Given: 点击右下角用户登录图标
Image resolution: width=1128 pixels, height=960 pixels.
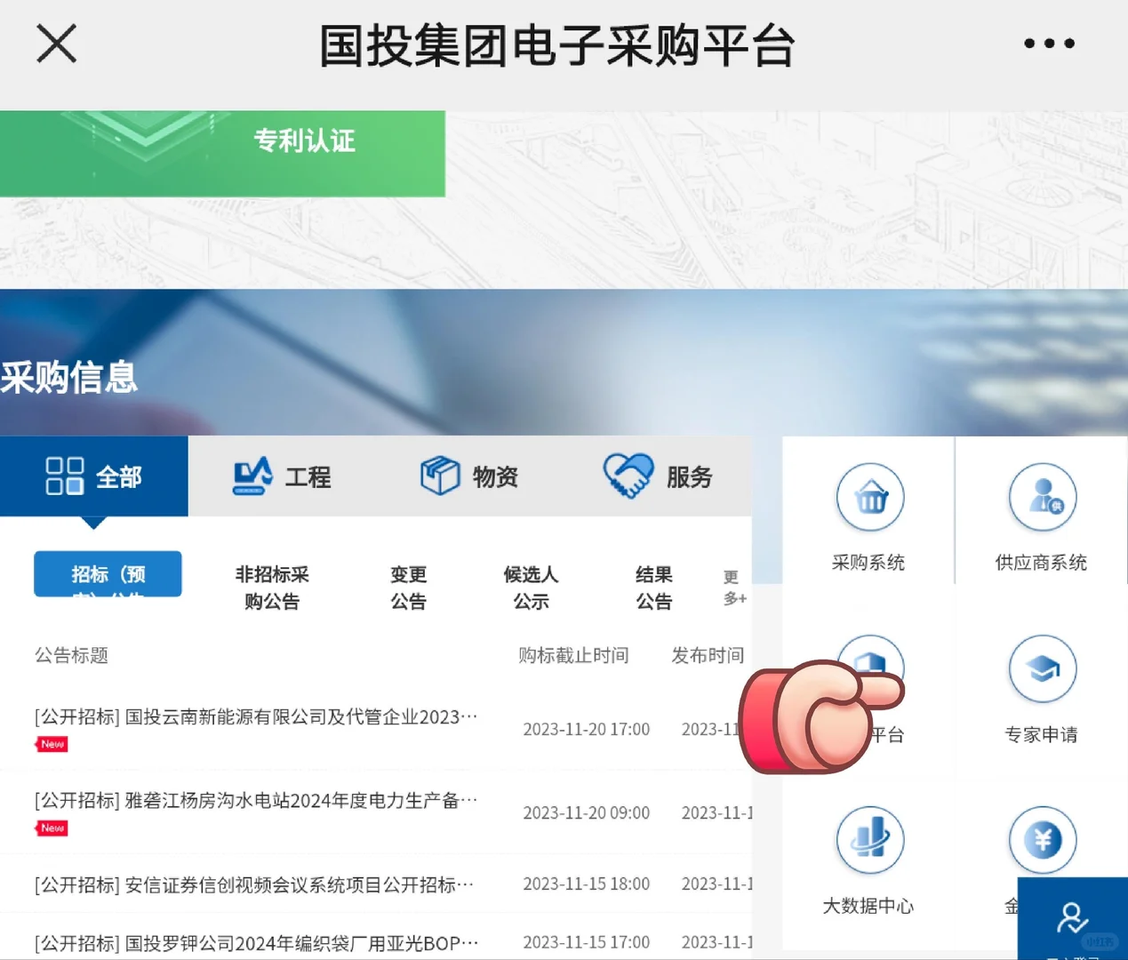Looking at the screenshot, I should [x=1072, y=920].
